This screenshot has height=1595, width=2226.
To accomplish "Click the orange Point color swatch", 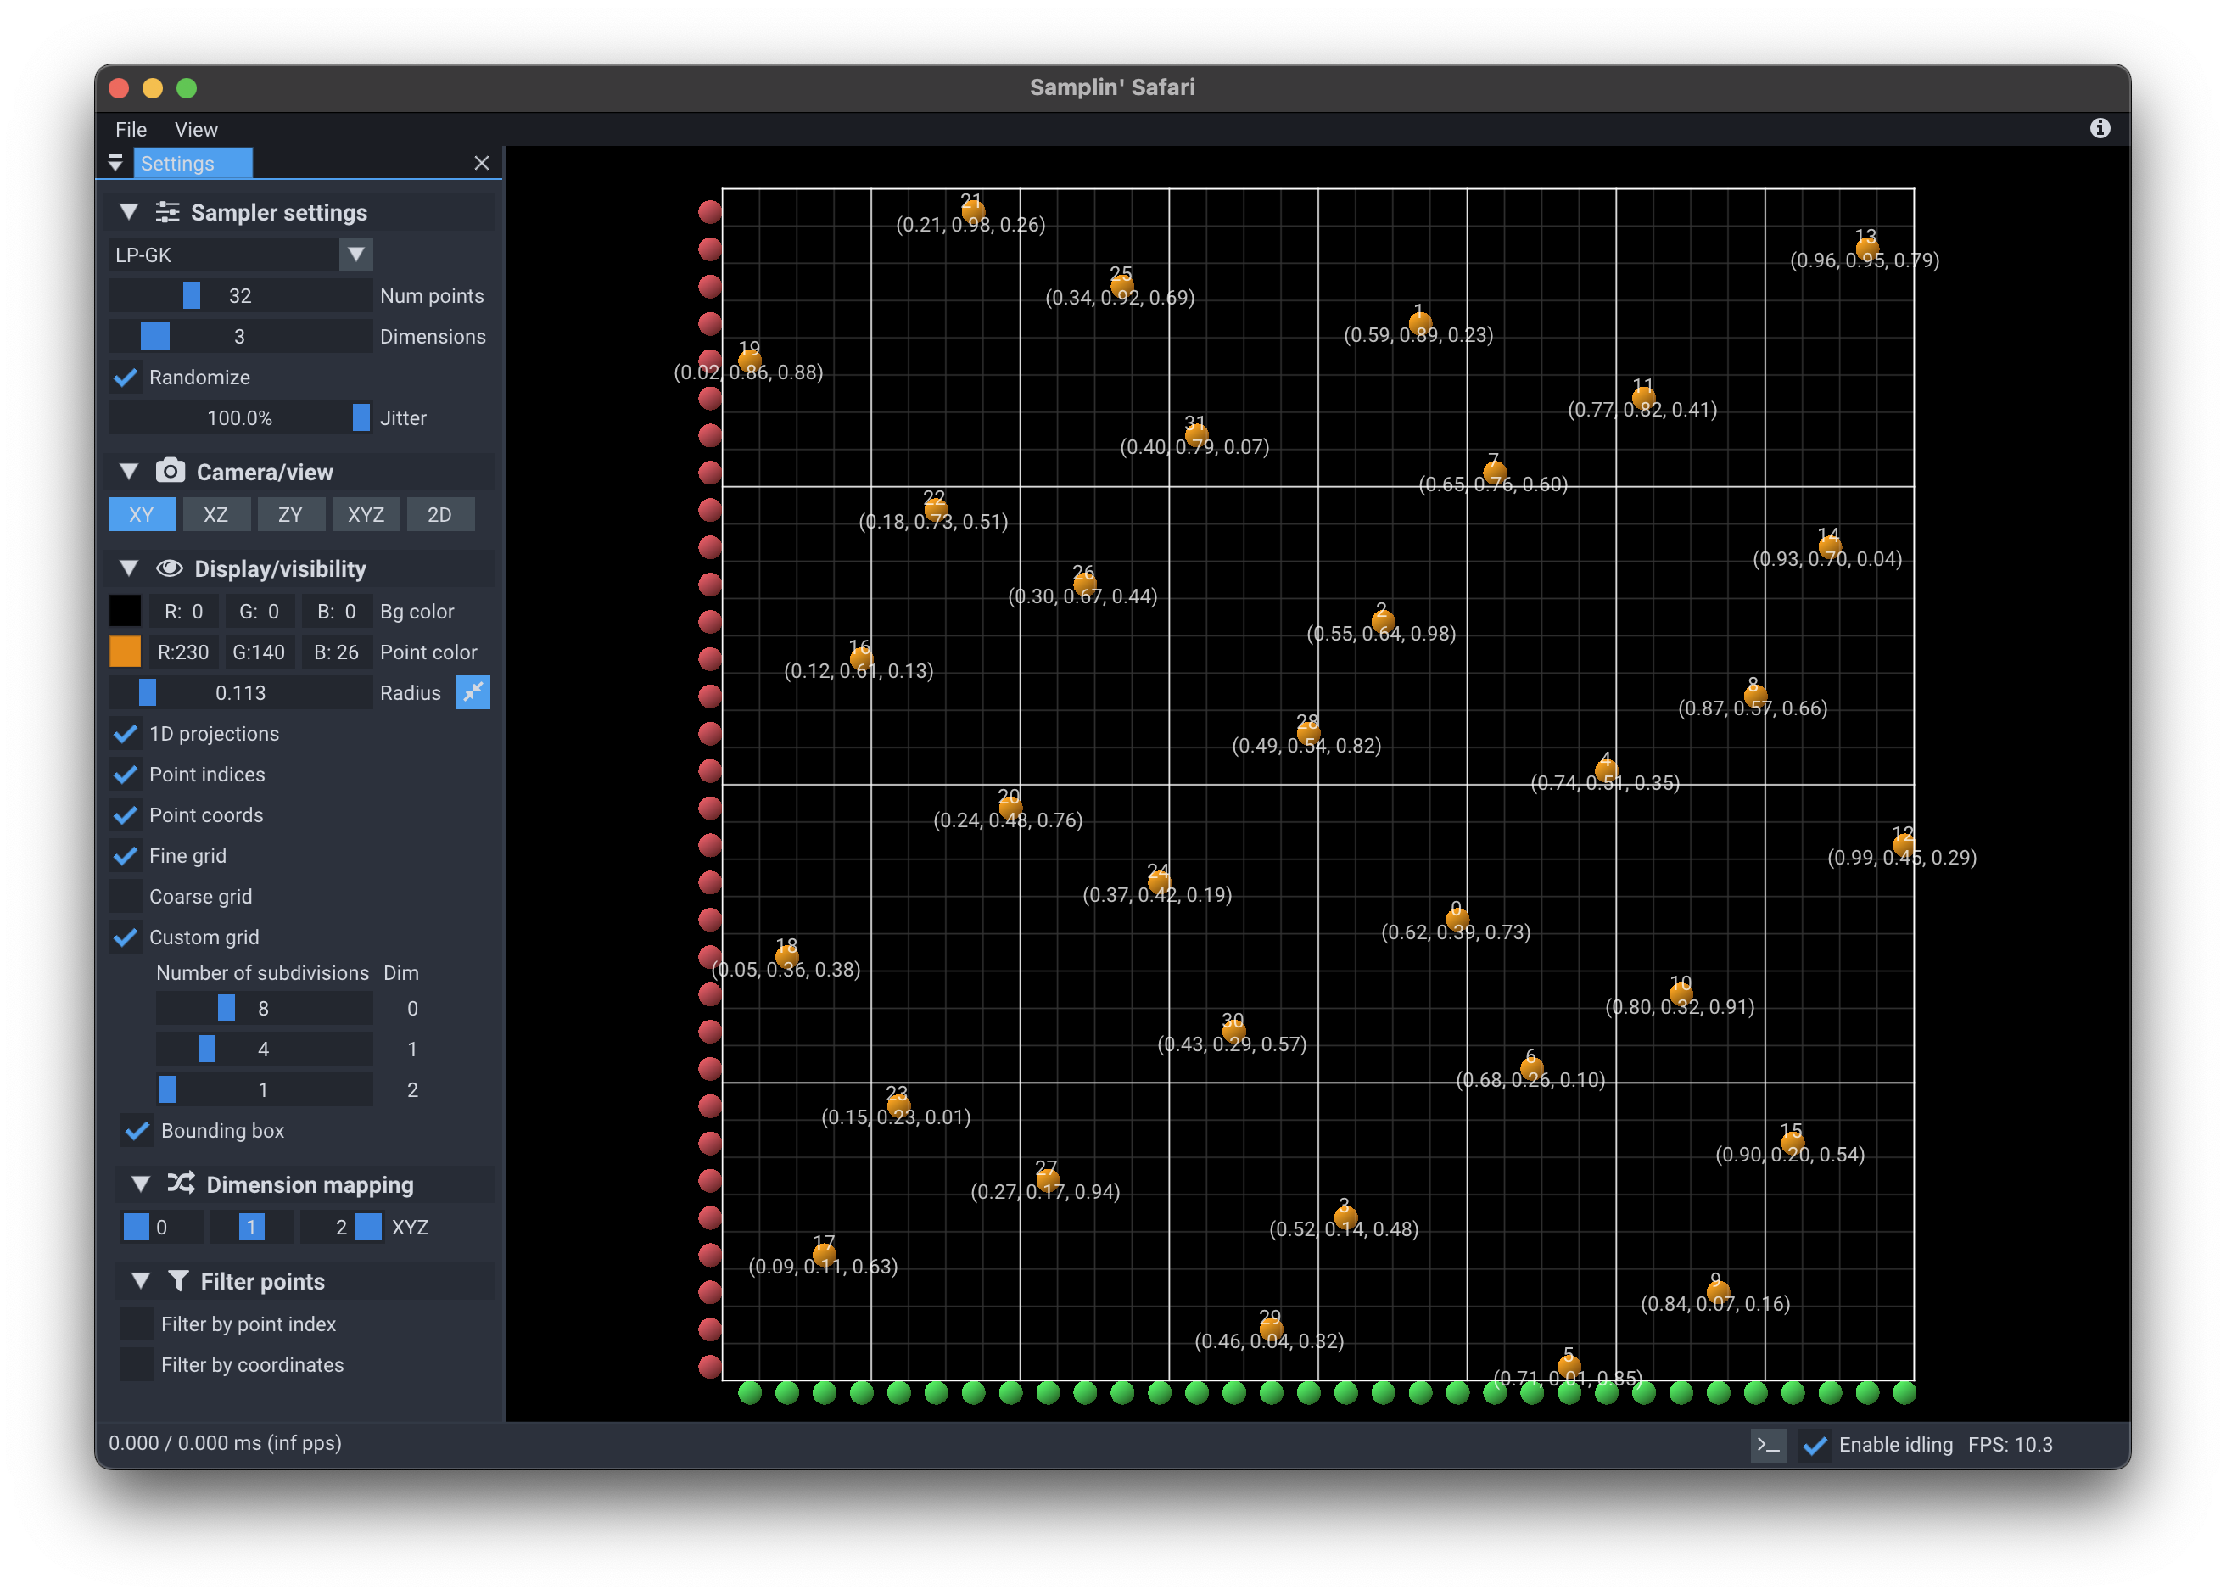I will [126, 652].
